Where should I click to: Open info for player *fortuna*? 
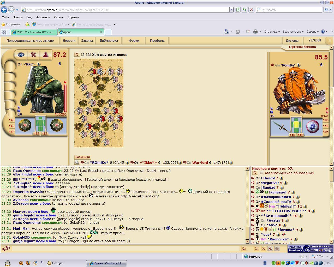pos(301,230)
